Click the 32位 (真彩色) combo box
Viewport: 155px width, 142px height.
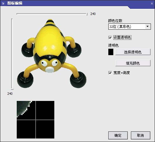click(129, 26)
